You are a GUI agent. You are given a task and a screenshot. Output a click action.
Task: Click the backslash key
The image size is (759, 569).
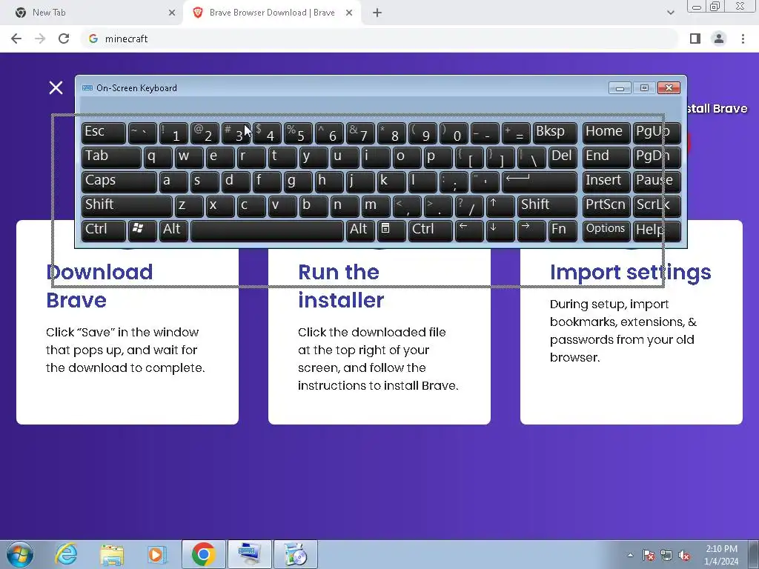click(531, 157)
